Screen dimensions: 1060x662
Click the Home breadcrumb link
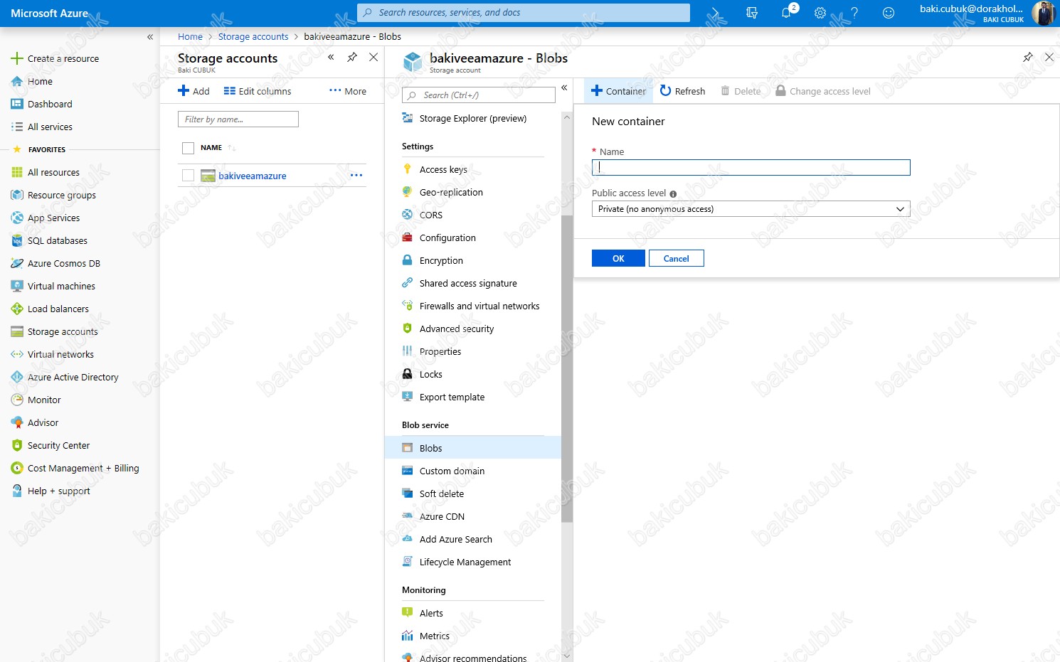tap(190, 37)
